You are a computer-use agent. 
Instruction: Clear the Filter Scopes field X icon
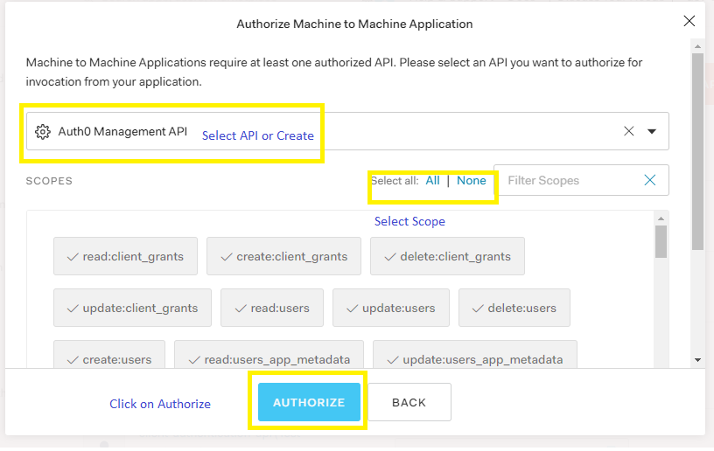point(649,180)
